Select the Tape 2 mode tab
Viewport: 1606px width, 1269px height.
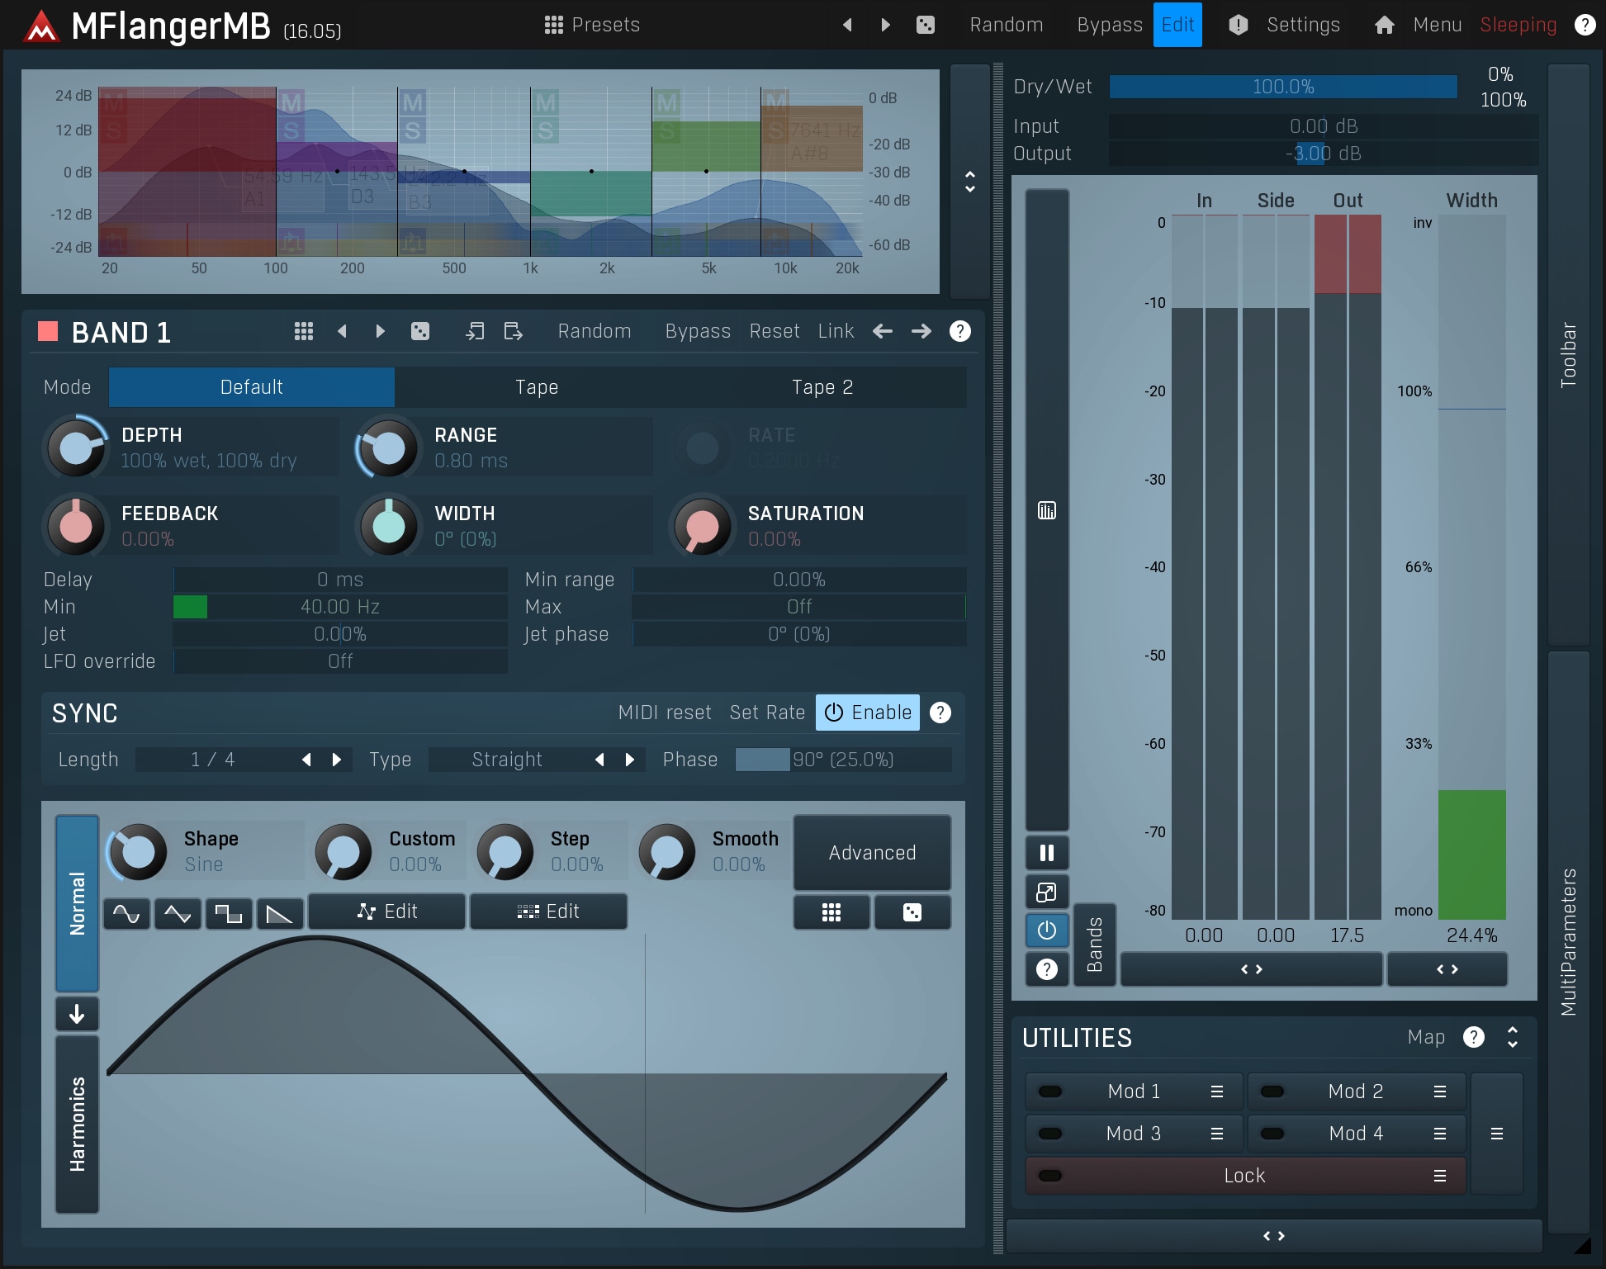[x=822, y=387]
